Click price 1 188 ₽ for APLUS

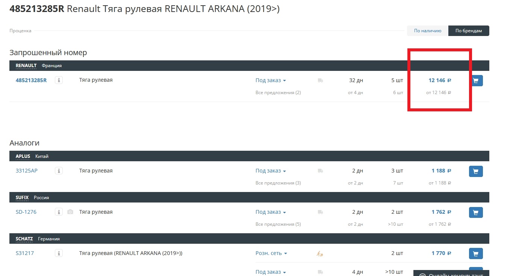coord(441,171)
